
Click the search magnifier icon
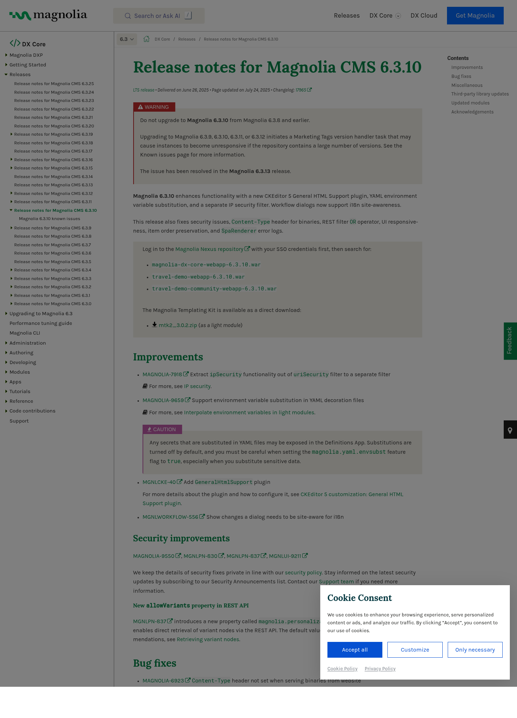point(128,16)
